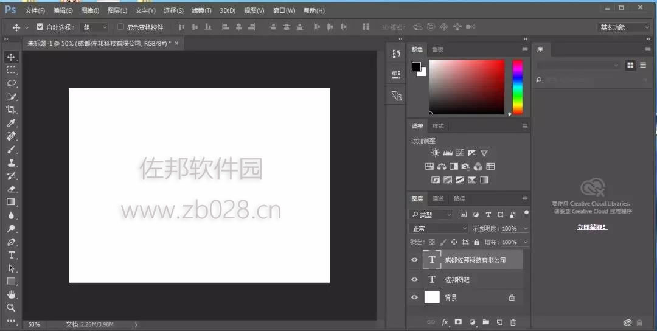The width and height of the screenshot is (657, 331).
Task: Close the 未标题-1 document tab
Action: (x=176, y=43)
